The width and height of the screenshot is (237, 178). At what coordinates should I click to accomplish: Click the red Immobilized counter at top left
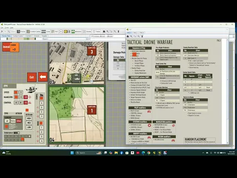pos(6,47)
